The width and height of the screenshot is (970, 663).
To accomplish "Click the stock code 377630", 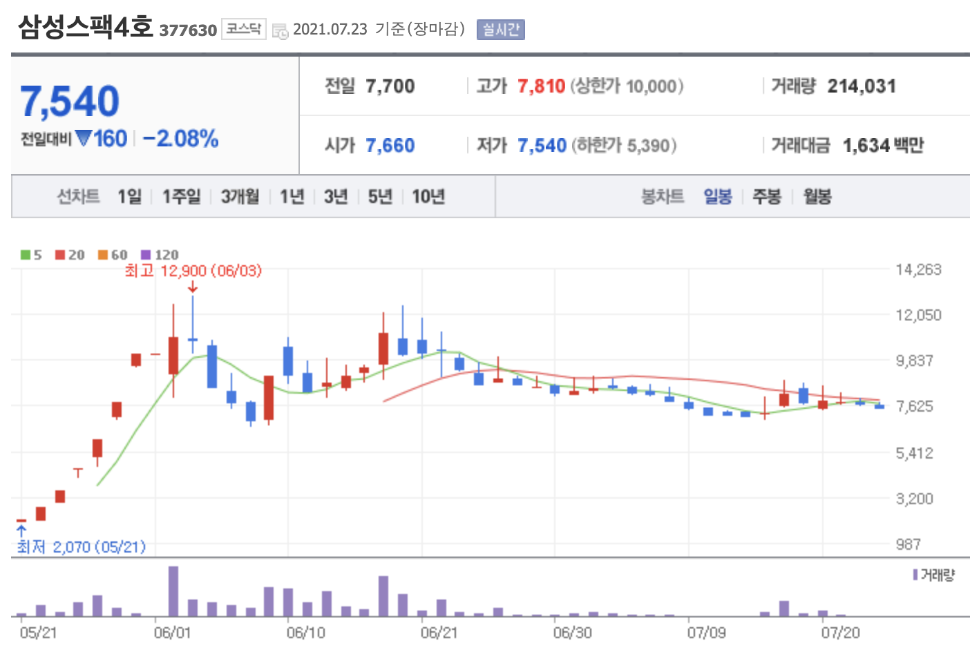I will 188,30.
